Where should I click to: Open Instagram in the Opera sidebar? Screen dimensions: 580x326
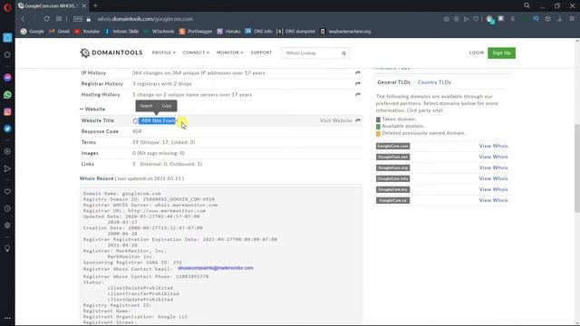7,112
